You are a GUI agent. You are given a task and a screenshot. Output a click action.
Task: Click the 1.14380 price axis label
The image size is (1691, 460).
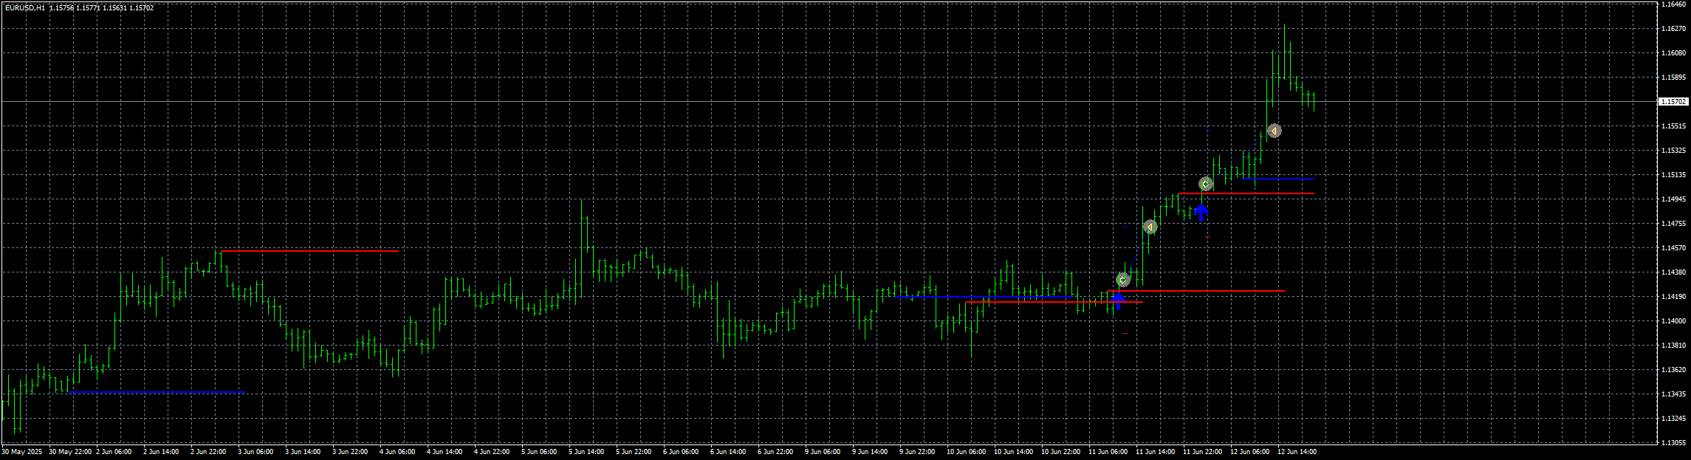pos(1673,272)
